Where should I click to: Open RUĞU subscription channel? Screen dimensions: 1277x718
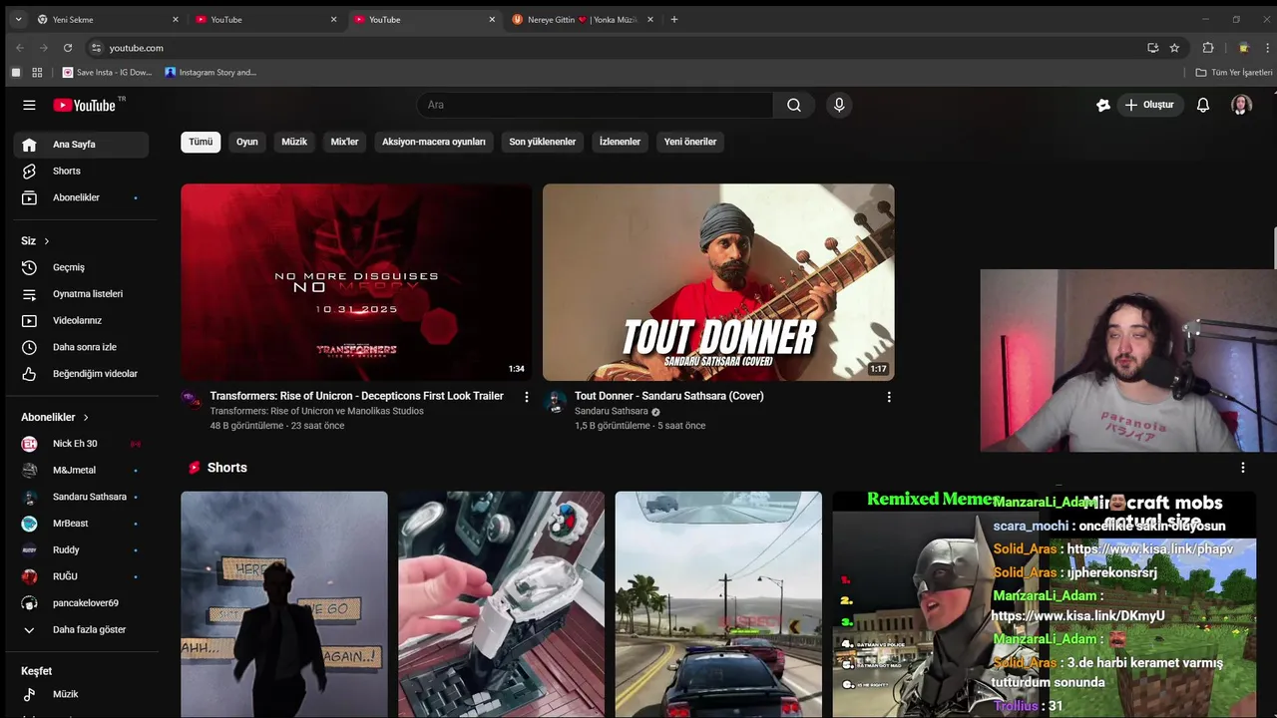[x=82, y=576]
